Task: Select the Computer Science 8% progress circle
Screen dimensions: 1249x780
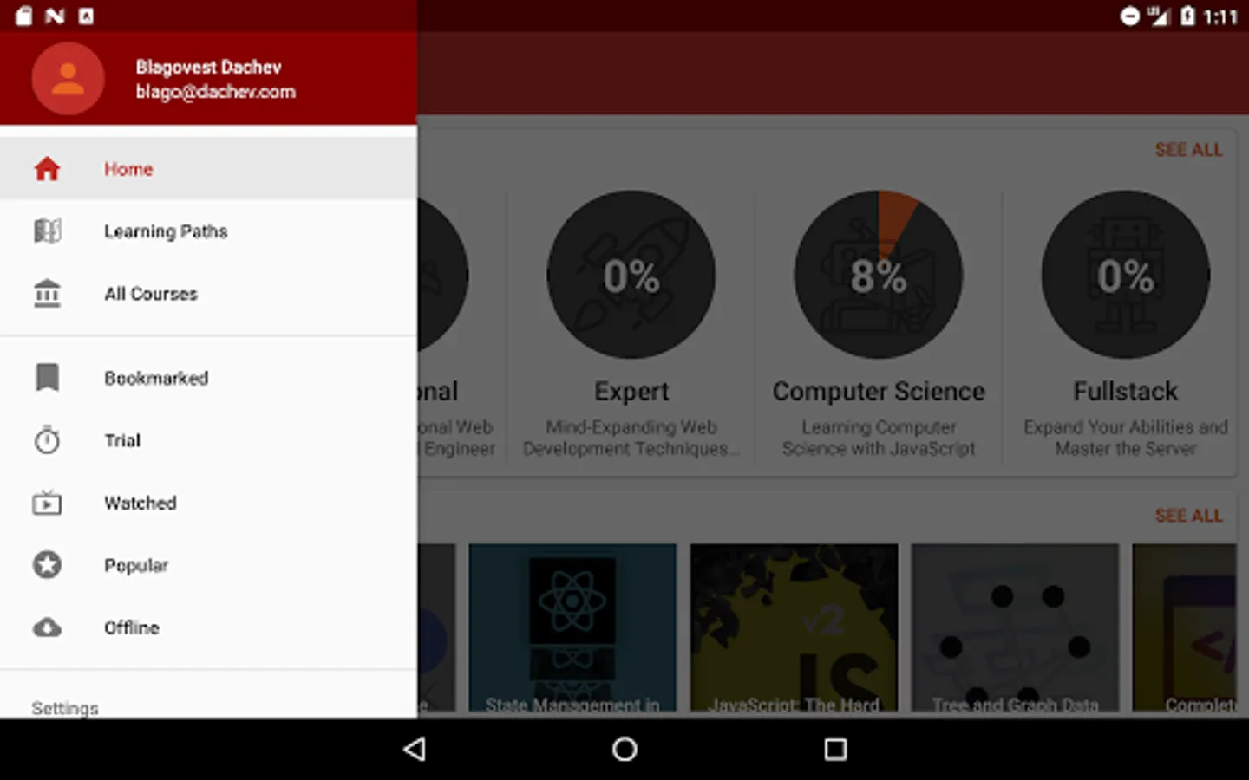Action: 879,275
